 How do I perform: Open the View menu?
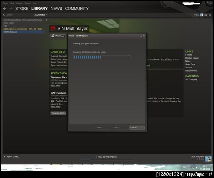pos(12,3)
